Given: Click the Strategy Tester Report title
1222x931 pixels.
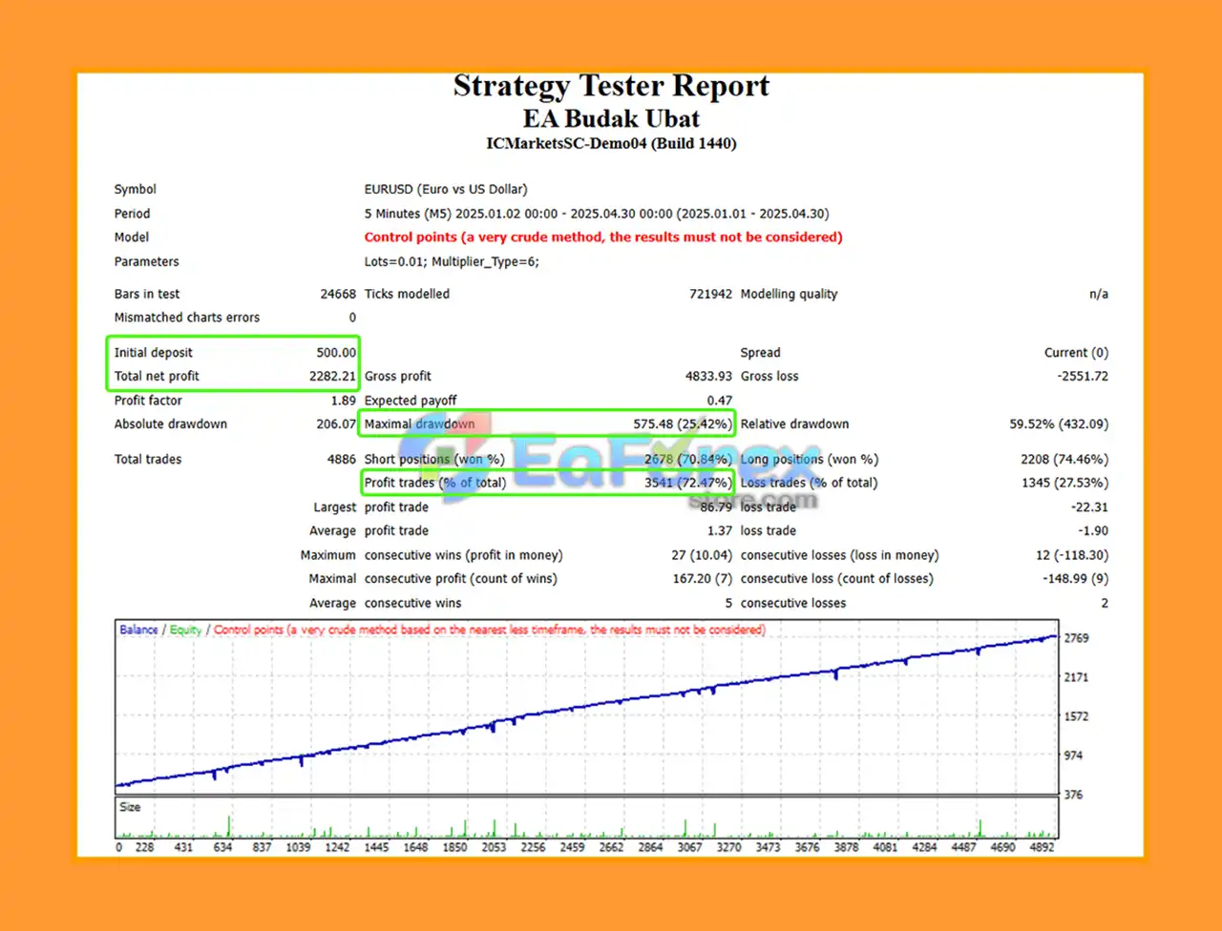Looking at the screenshot, I should click(611, 86).
